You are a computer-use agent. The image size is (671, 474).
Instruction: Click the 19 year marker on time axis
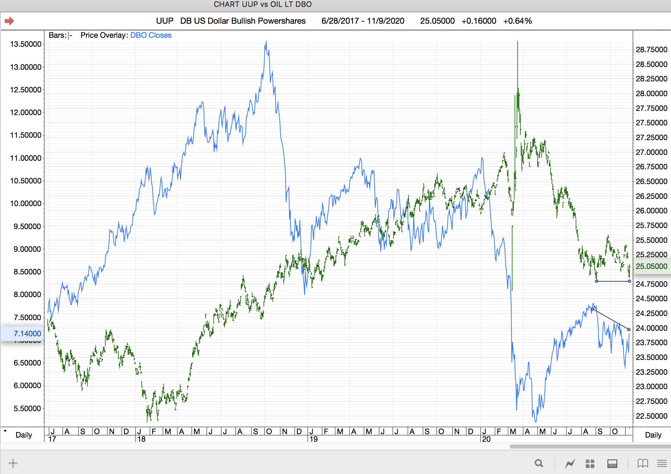[x=314, y=439]
